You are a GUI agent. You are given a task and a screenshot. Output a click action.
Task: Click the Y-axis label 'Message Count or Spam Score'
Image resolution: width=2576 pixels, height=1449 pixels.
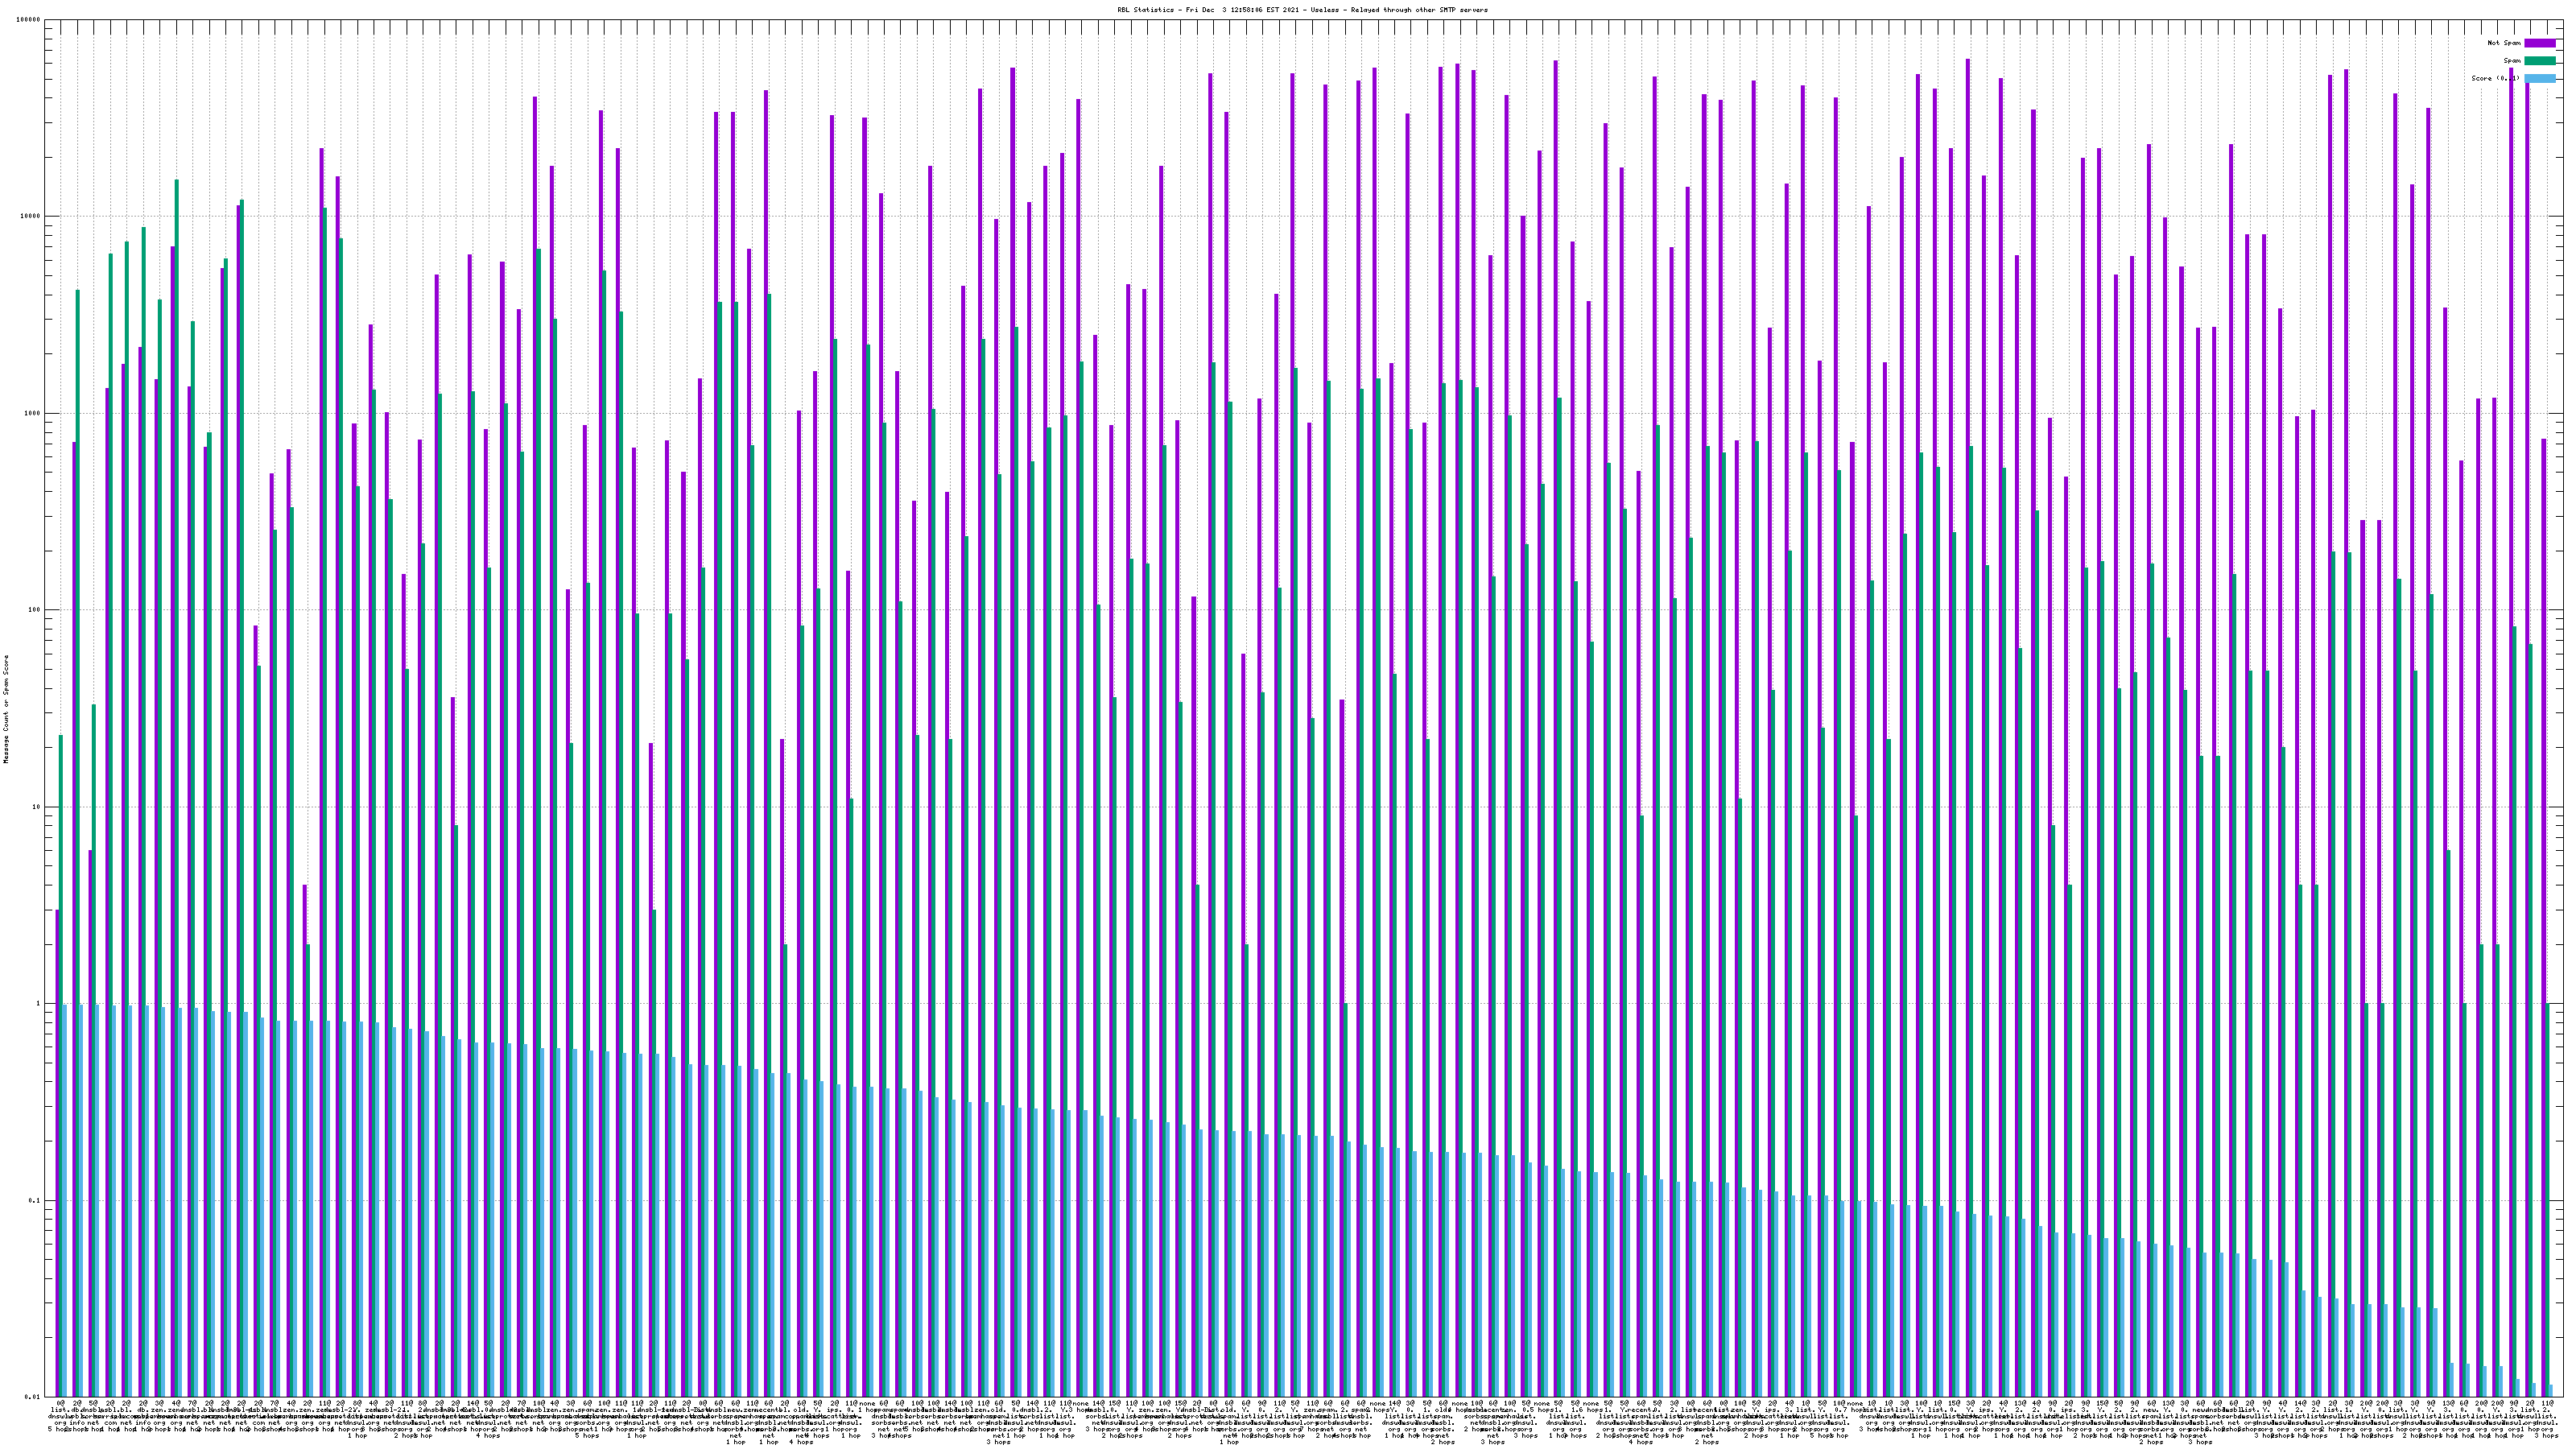coord(5,709)
